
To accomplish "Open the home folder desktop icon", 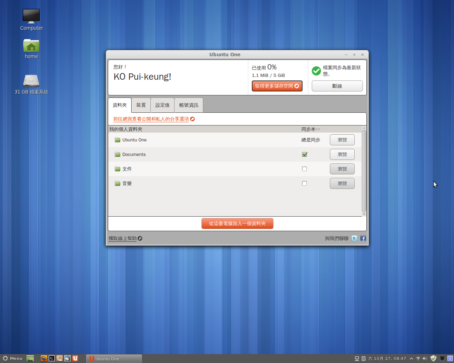I will [31, 46].
